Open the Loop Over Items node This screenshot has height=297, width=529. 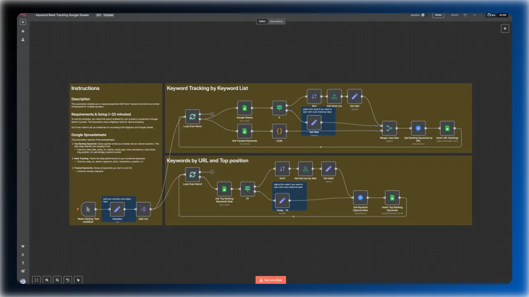coord(193,117)
